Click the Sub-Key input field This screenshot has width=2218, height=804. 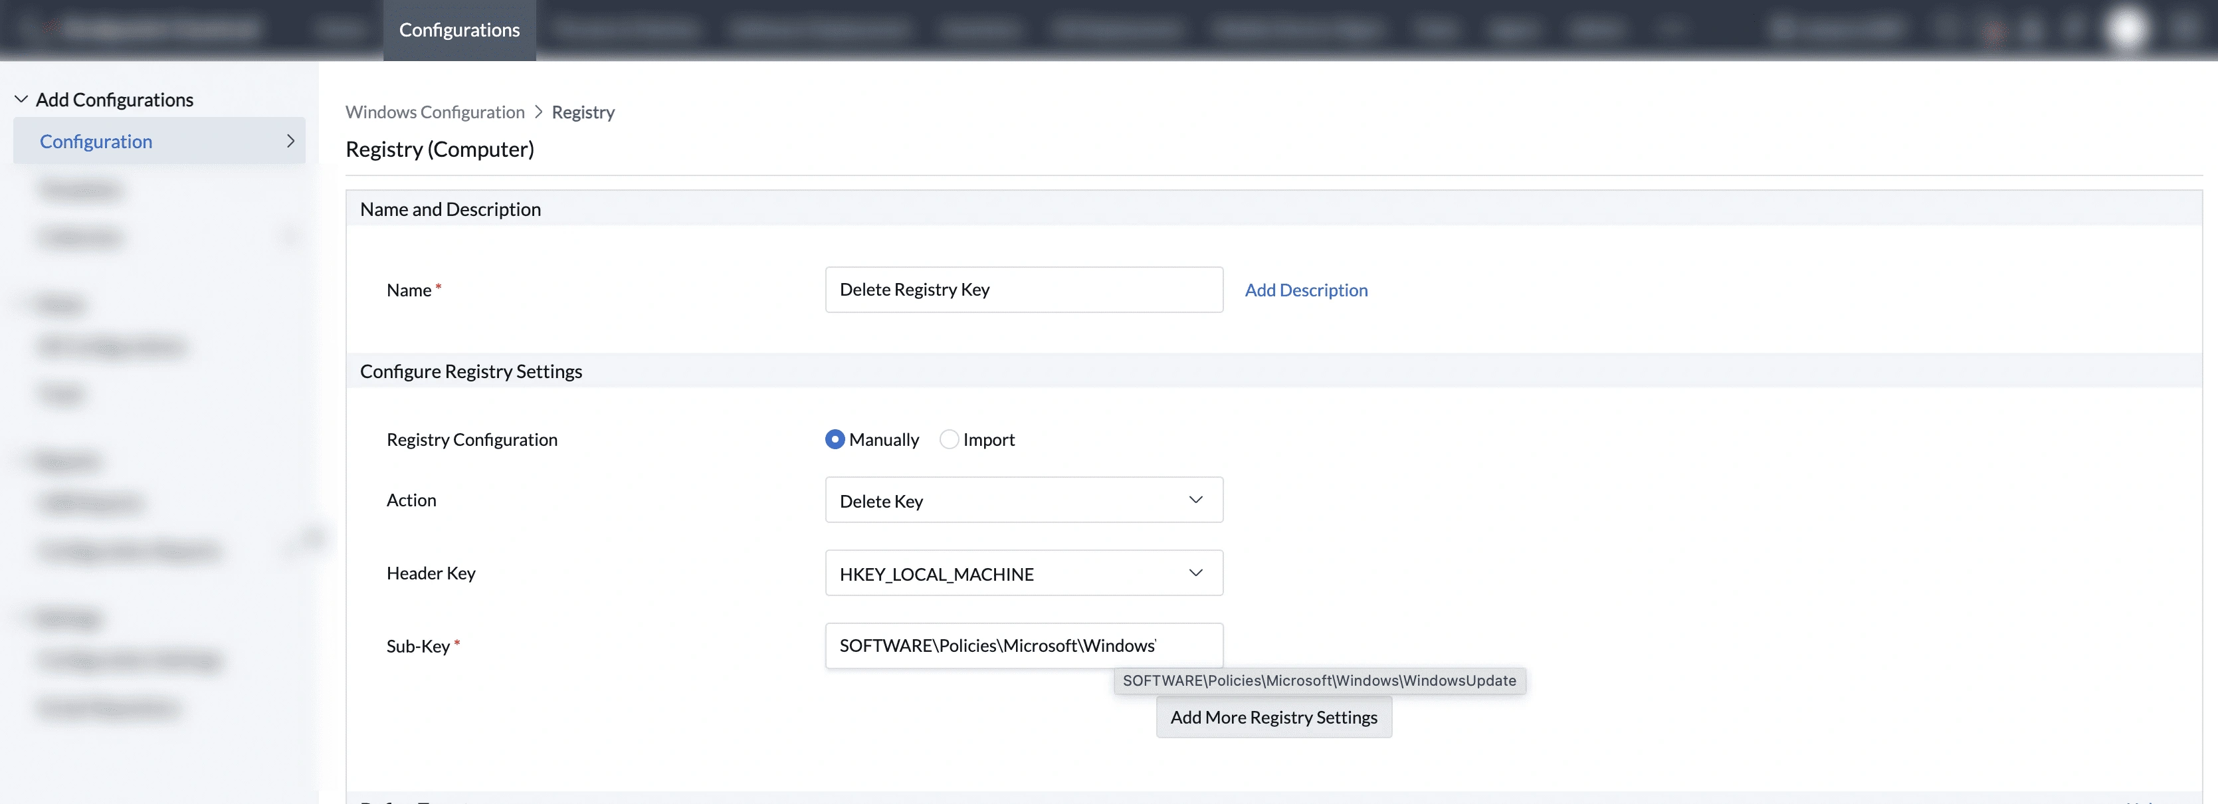(1024, 646)
